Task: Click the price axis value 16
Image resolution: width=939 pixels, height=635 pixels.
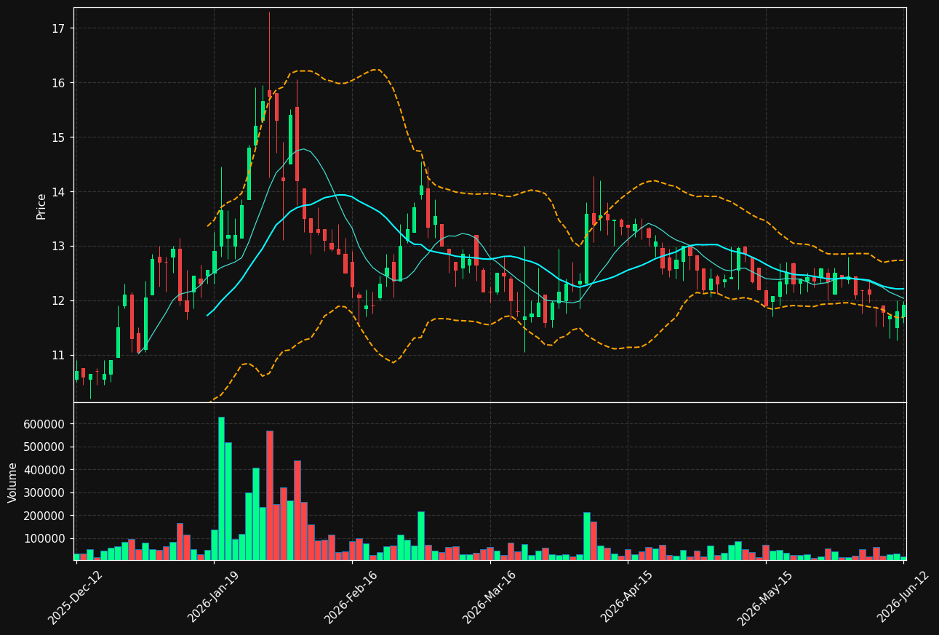Action: 58,83
